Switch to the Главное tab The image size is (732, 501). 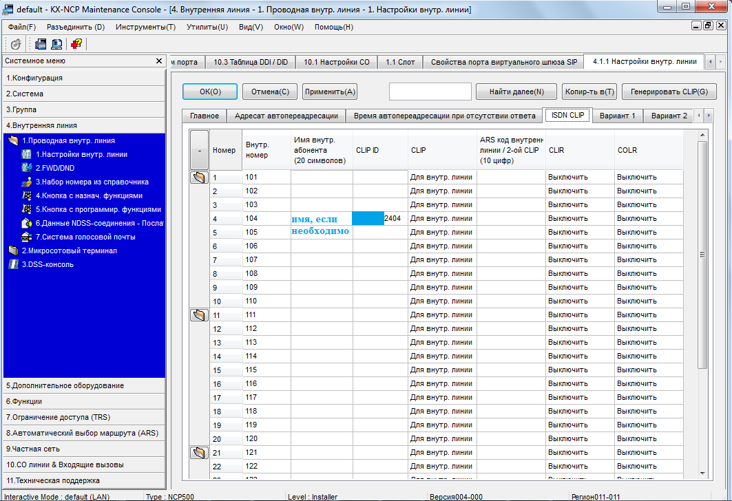click(204, 116)
